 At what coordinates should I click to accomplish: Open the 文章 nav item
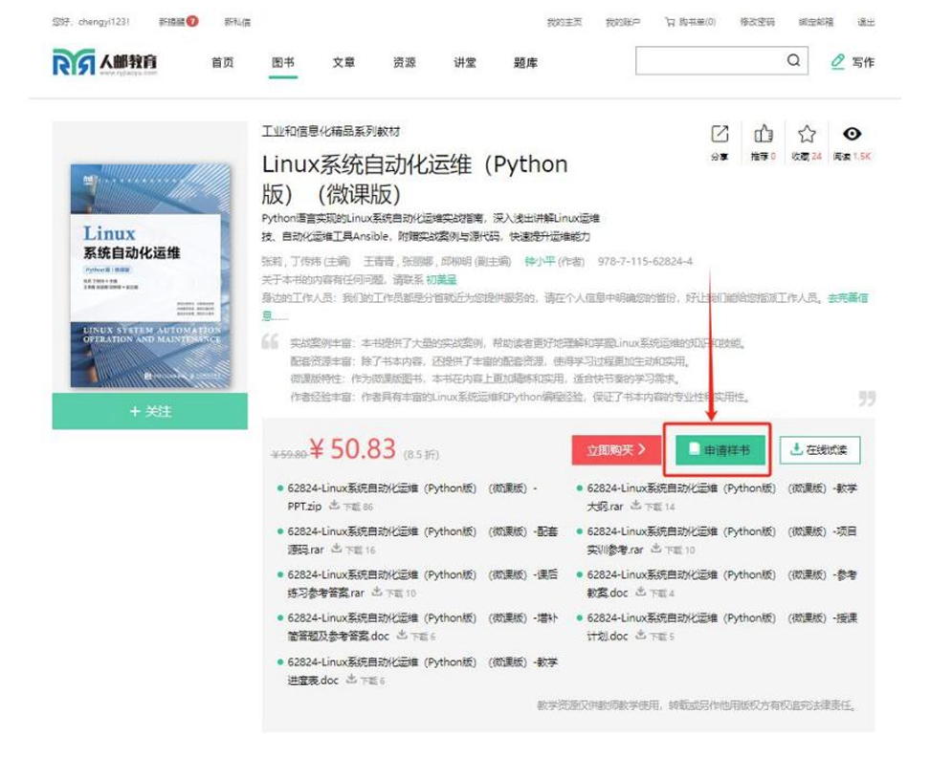coord(343,62)
